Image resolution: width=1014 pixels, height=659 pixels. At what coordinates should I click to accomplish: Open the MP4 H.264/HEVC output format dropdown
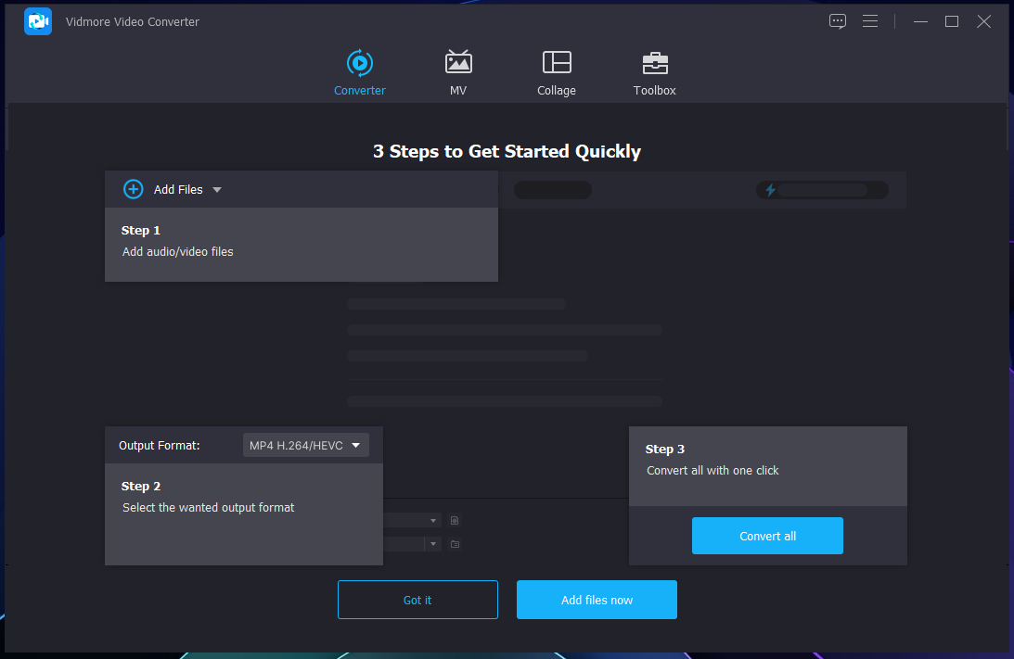point(306,446)
